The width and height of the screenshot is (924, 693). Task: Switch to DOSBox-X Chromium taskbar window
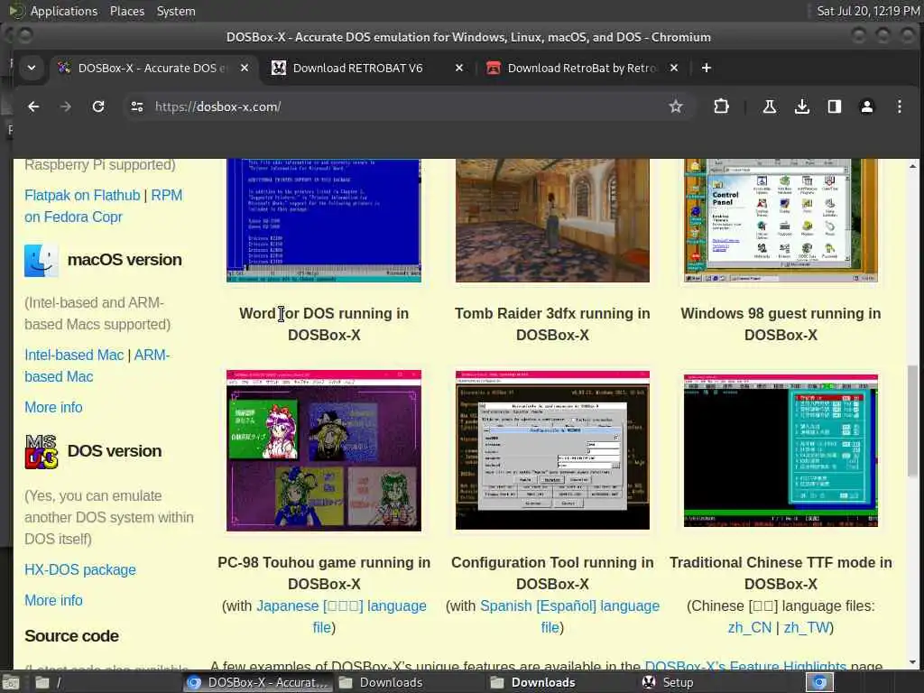coord(258,682)
